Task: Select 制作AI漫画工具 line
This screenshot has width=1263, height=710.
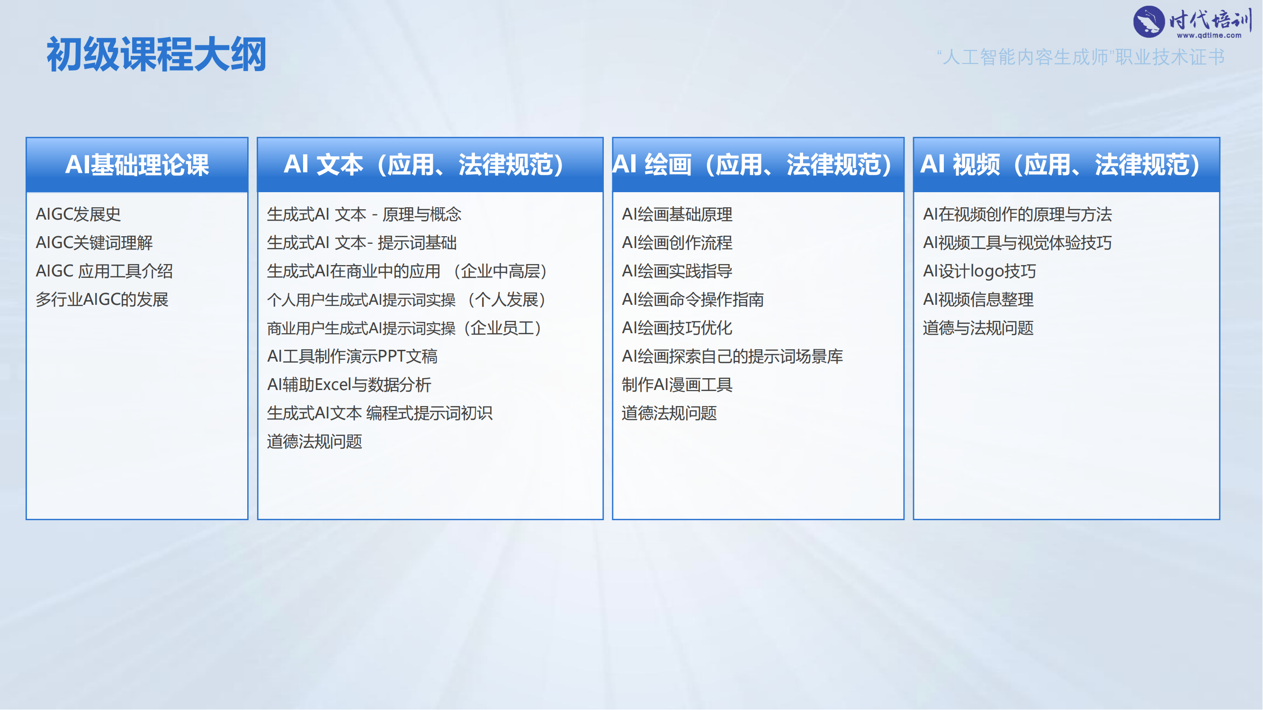Action: point(677,385)
